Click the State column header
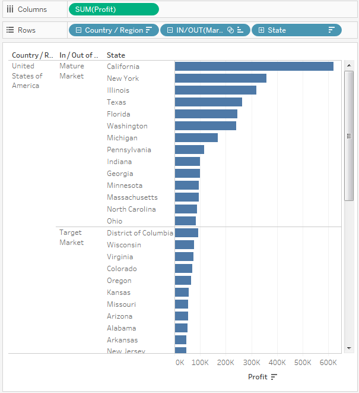The image size is (359, 393). (x=116, y=55)
